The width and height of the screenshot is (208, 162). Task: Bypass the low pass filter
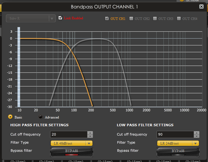tap(178, 152)
